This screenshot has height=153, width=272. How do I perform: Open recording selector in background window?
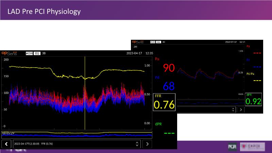[233, 109]
